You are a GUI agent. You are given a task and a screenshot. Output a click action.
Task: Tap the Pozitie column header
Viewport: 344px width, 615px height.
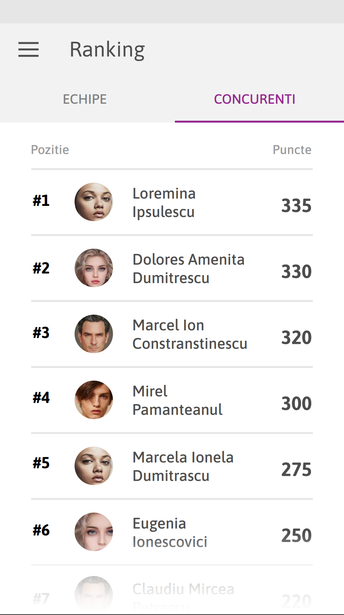(x=50, y=150)
